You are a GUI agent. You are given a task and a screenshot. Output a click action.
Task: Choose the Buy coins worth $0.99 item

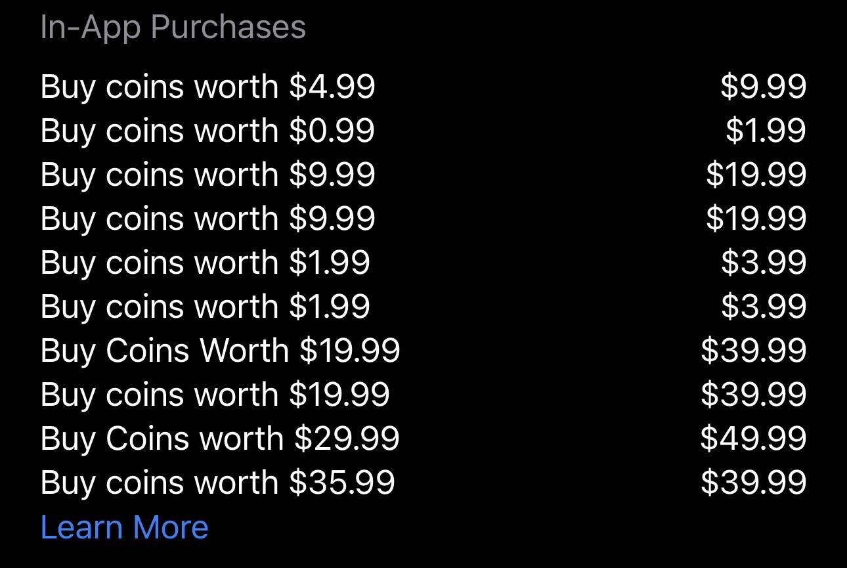pos(207,131)
